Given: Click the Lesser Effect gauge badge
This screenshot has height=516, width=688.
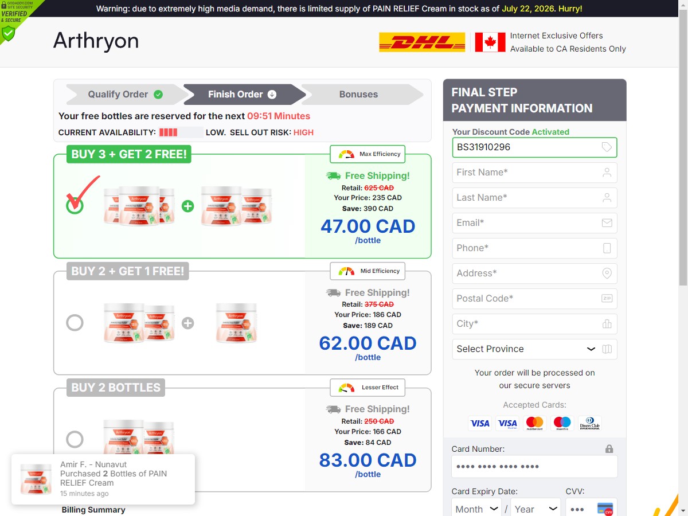Looking at the screenshot, I should [368, 388].
